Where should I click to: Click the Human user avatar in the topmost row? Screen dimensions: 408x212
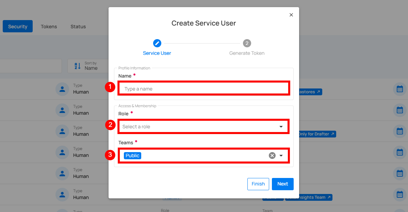(62, 89)
